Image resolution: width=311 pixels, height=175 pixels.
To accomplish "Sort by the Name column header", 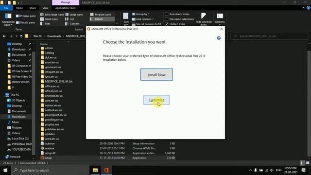I will tap(44, 44).
